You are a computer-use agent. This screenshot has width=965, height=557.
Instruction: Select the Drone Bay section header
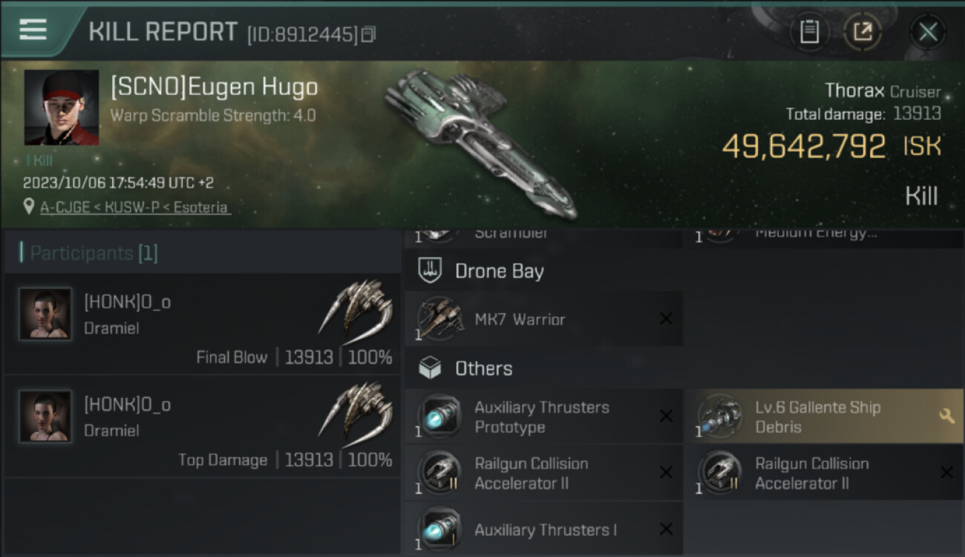click(x=499, y=271)
